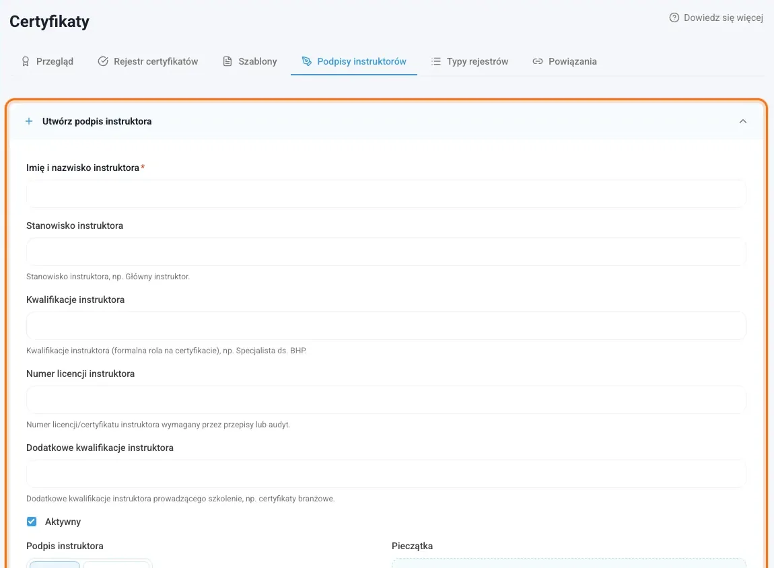Screen dimensions: 774x568
Task: Click the plus icon beside Utwórz podpis instruktora
Action: pos(29,121)
